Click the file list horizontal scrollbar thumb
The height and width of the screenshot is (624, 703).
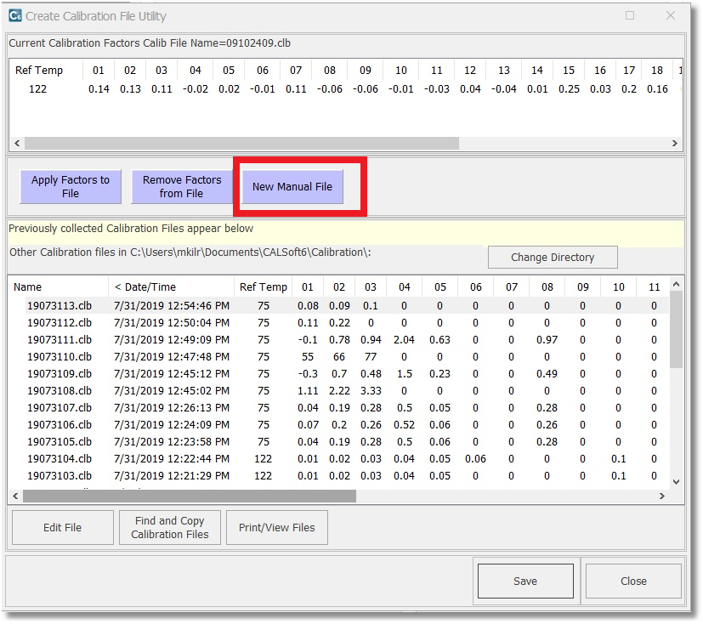point(190,496)
